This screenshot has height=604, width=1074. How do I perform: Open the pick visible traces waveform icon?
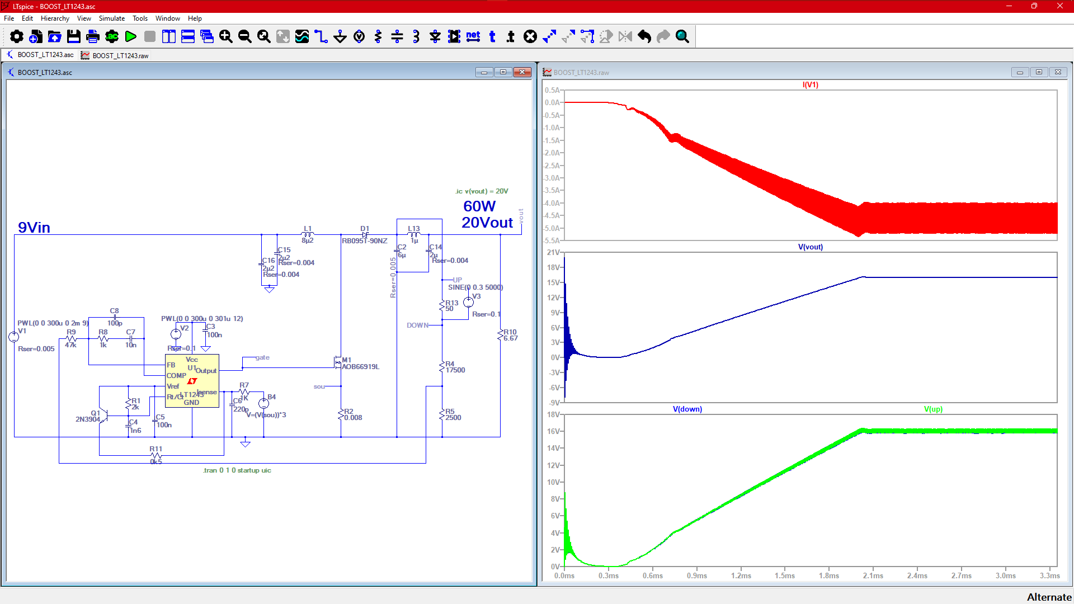tap(302, 37)
